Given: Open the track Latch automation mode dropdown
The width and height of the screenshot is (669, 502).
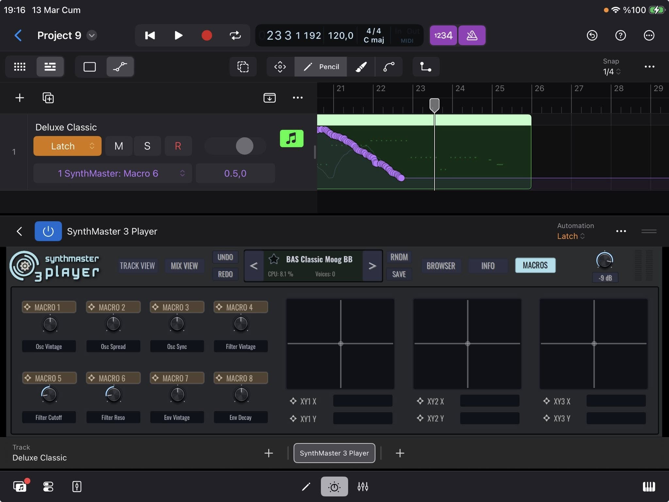Looking at the screenshot, I should pos(67,146).
